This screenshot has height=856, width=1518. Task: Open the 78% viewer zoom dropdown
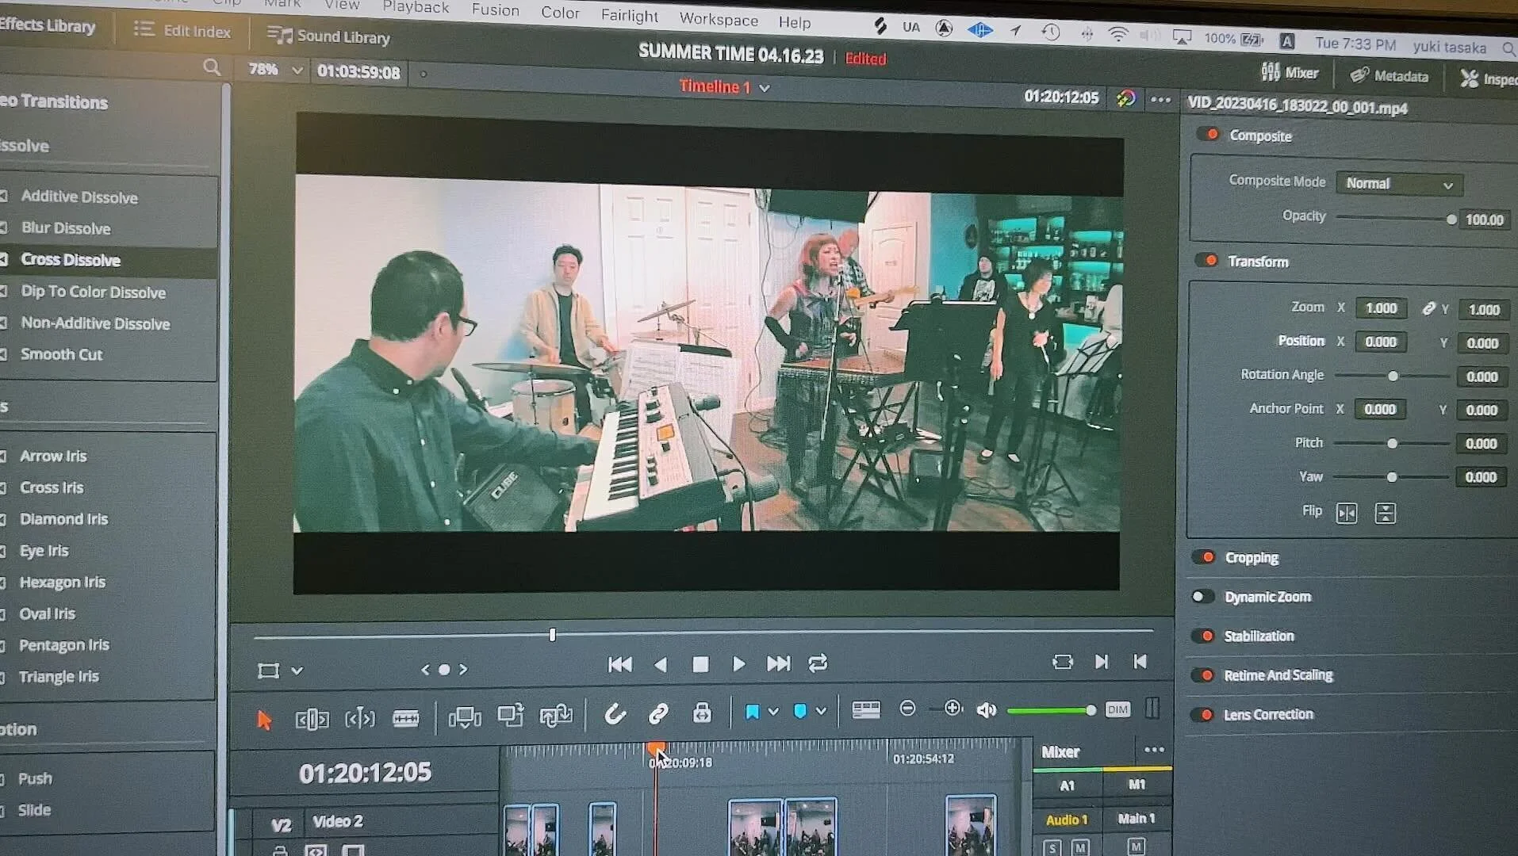pos(297,71)
